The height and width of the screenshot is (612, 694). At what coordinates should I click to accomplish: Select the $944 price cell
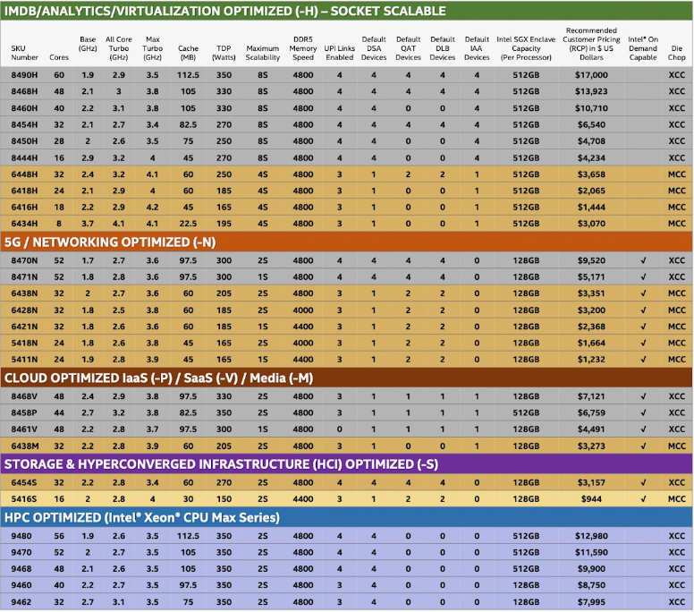tap(591, 498)
